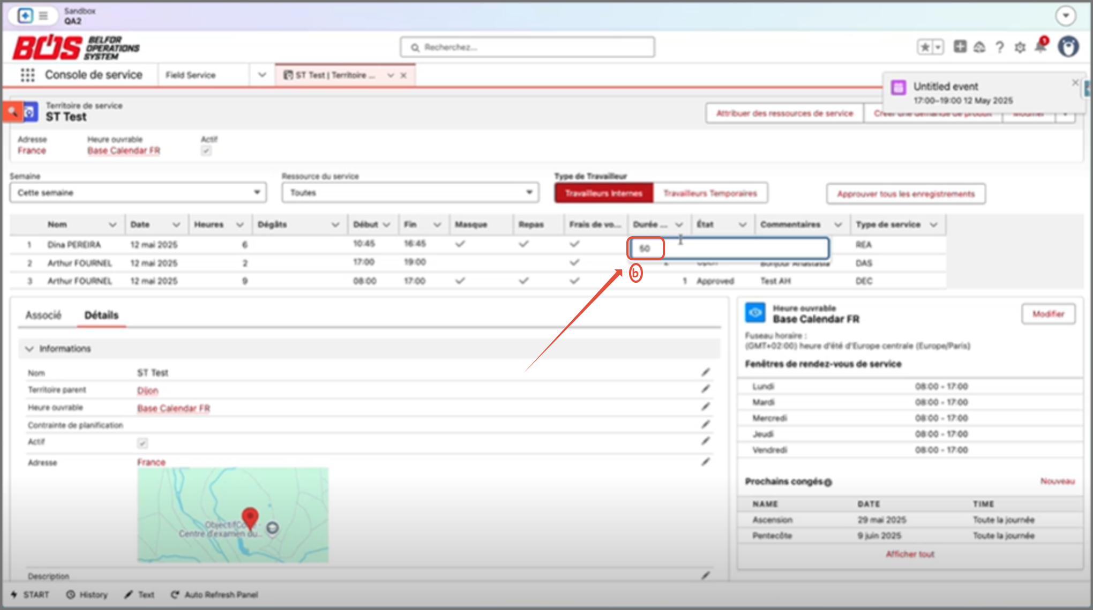Edit the Nom field with pencil icon
The image size is (1093, 610).
pyautogui.click(x=706, y=372)
